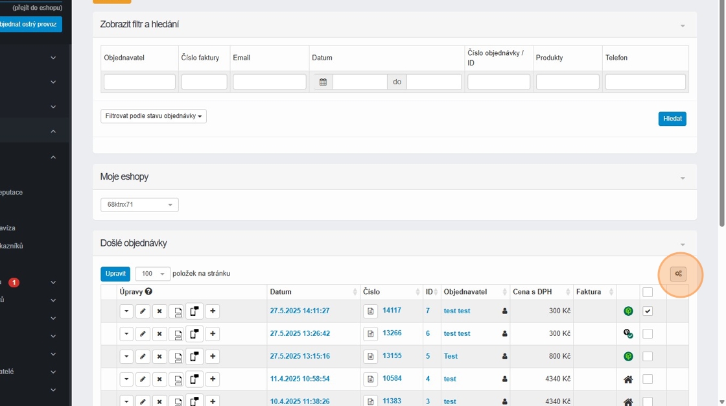The image size is (726, 406).
Task: Click the X delete icon for order 13266
Action: (x=159, y=334)
